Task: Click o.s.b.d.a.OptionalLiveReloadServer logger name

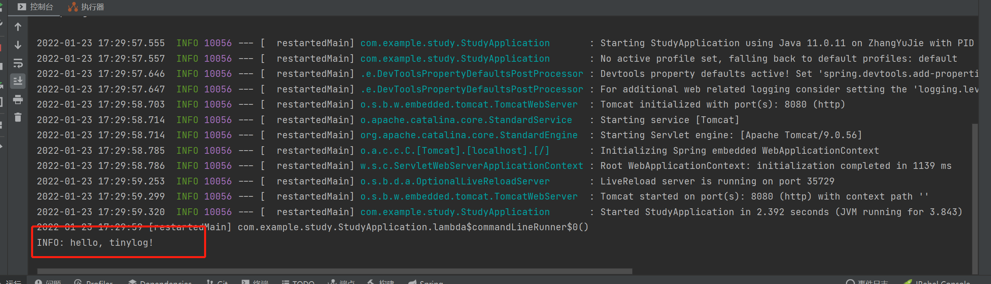Action: click(455, 181)
